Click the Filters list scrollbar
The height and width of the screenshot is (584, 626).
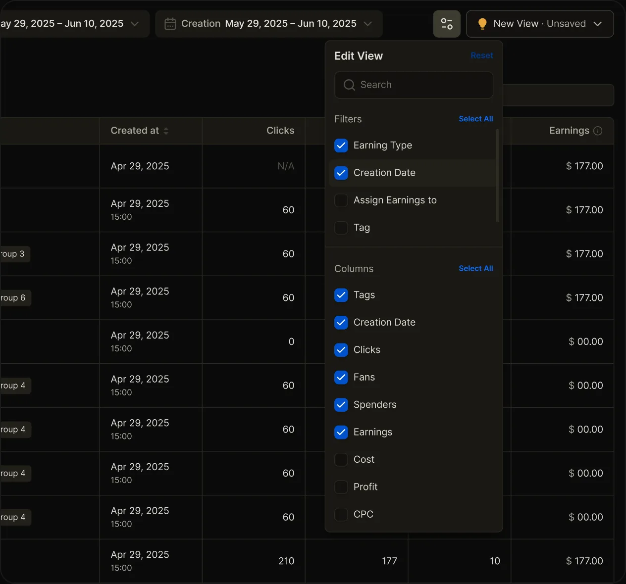pyautogui.click(x=497, y=176)
